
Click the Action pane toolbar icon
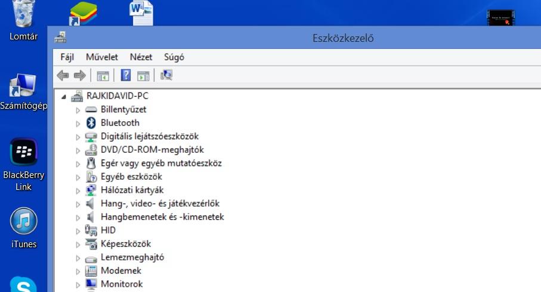click(x=143, y=75)
